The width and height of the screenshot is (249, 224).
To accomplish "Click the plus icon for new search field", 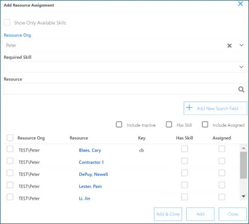I will pos(189,108).
